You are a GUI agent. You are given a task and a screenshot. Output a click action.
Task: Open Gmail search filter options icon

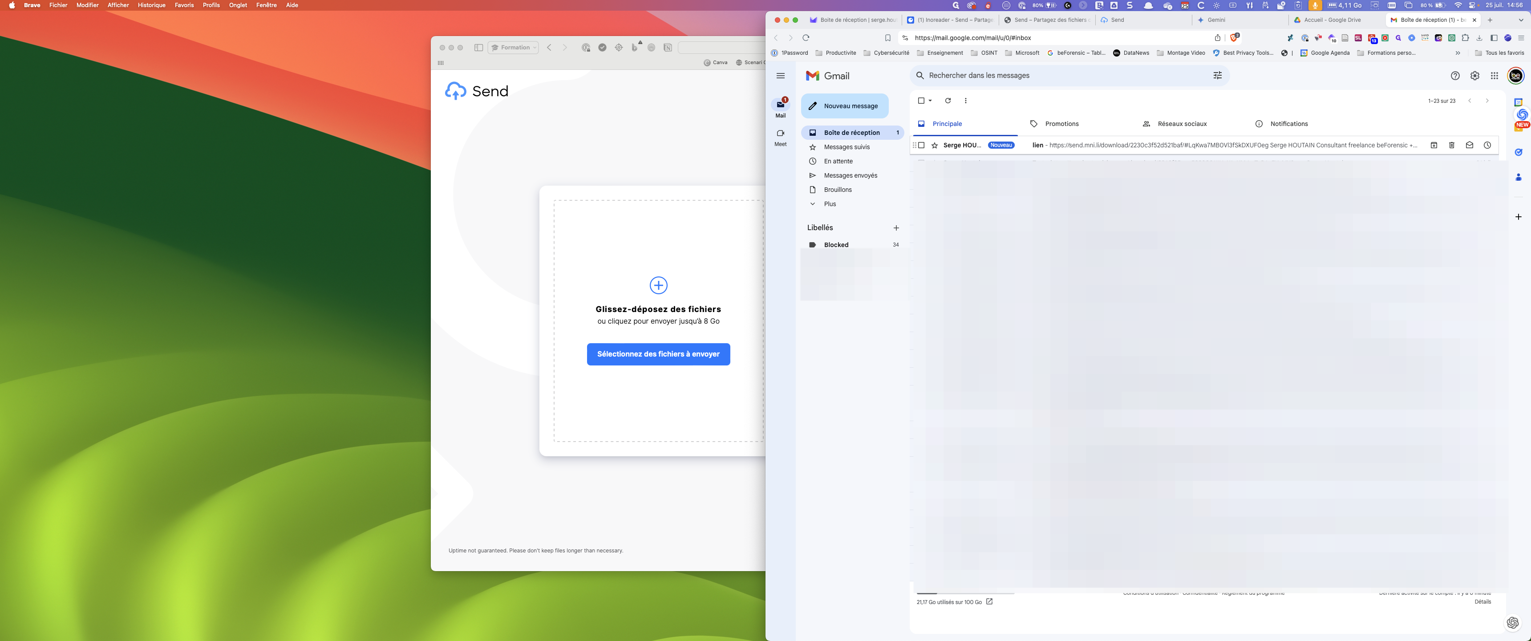pyautogui.click(x=1217, y=76)
